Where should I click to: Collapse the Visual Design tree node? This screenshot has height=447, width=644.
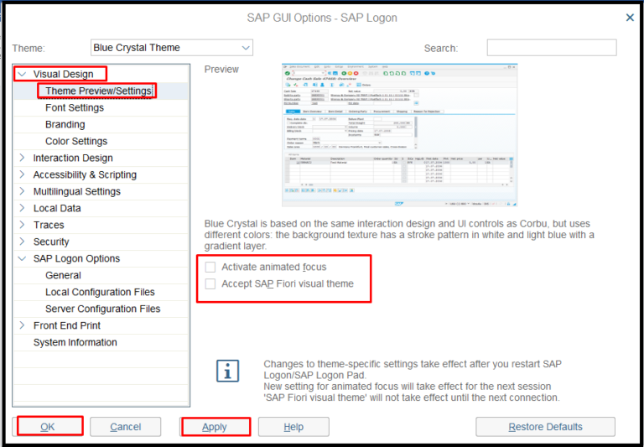pyautogui.click(x=22, y=74)
